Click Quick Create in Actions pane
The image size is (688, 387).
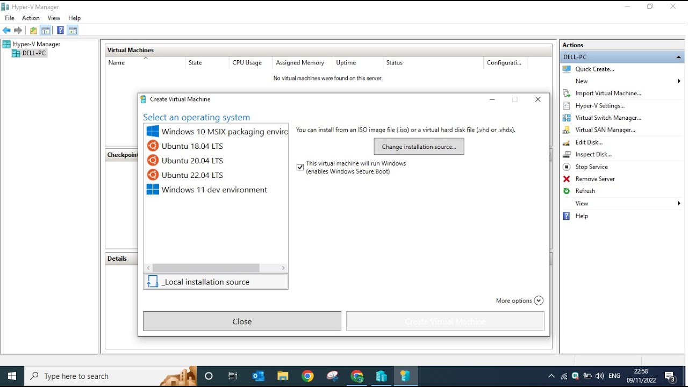pos(595,69)
